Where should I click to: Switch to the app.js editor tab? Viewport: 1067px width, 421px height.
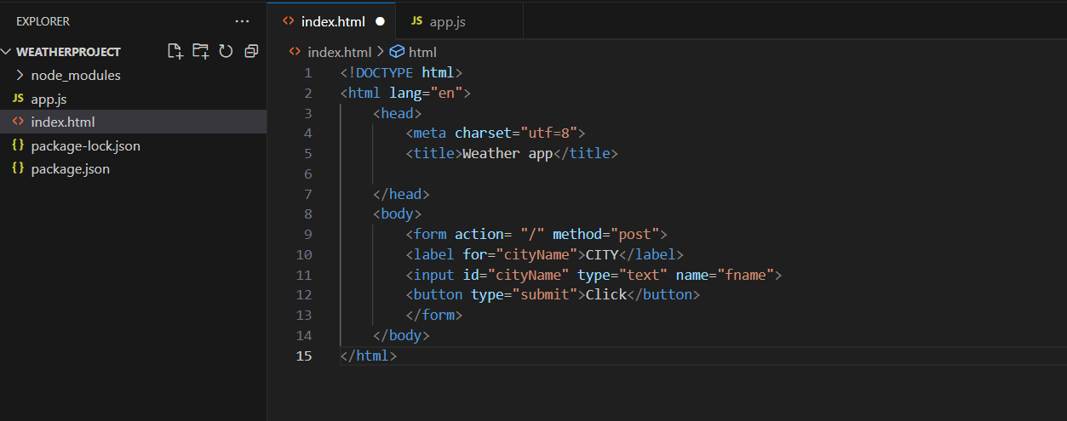438,21
